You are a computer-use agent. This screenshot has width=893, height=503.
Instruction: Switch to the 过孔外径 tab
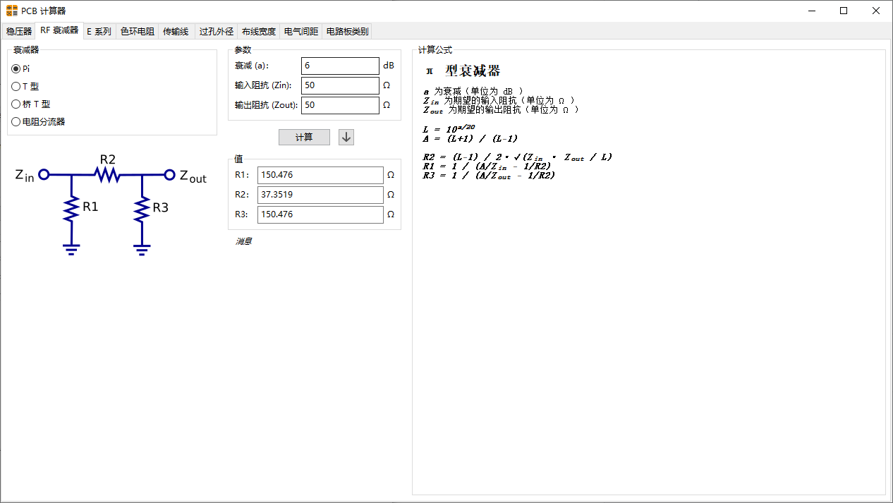(216, 31)
